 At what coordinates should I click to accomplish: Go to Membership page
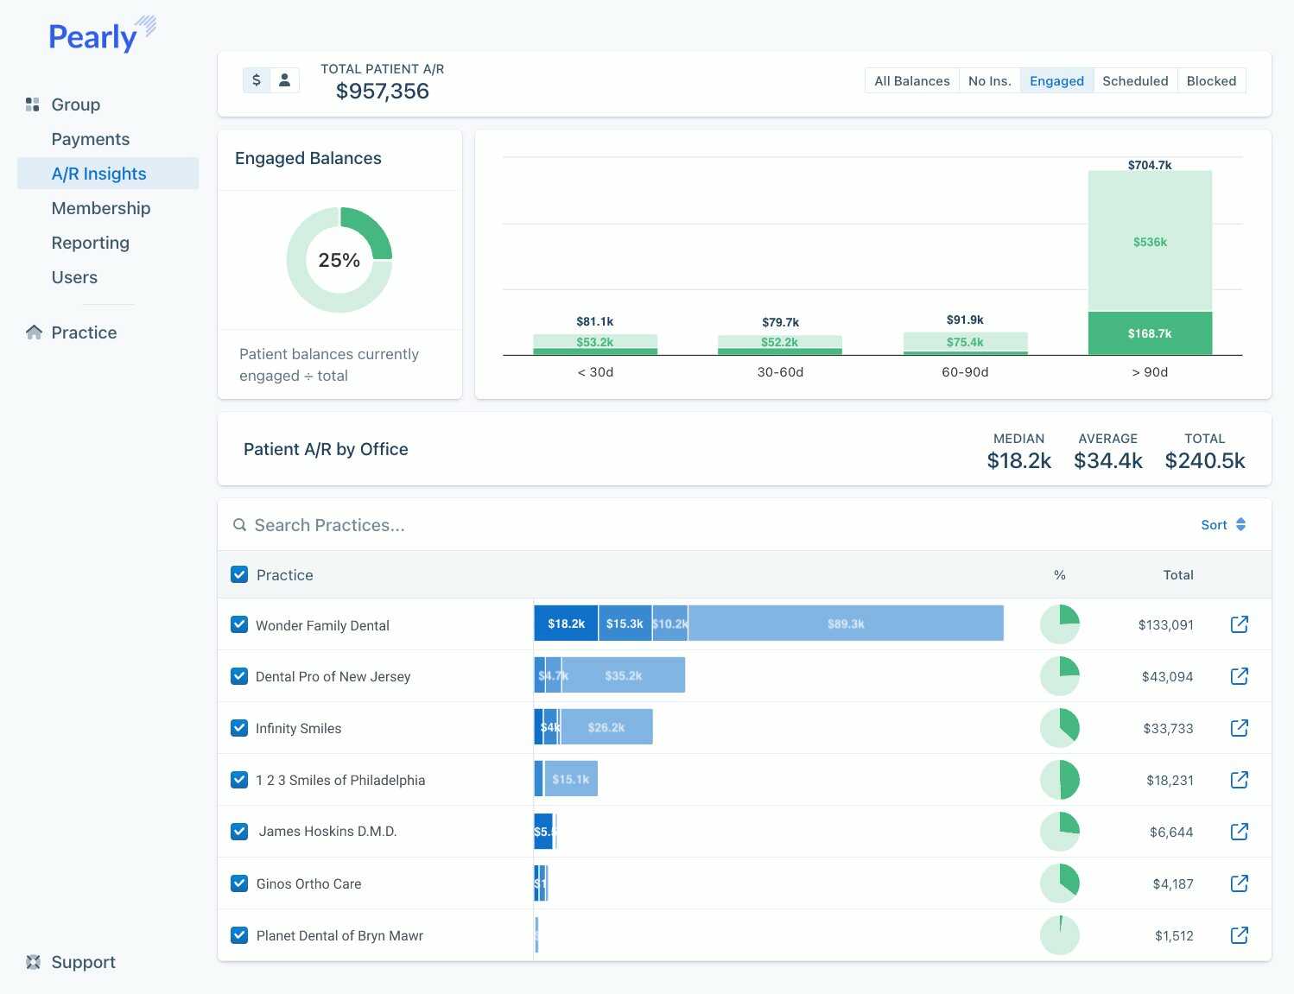[x=100, y=208]
